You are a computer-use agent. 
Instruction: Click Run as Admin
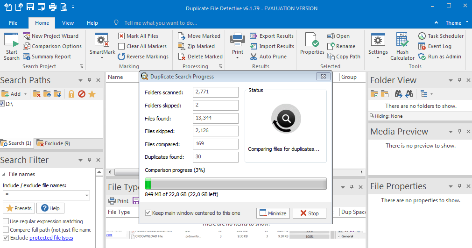coord(440,57)
